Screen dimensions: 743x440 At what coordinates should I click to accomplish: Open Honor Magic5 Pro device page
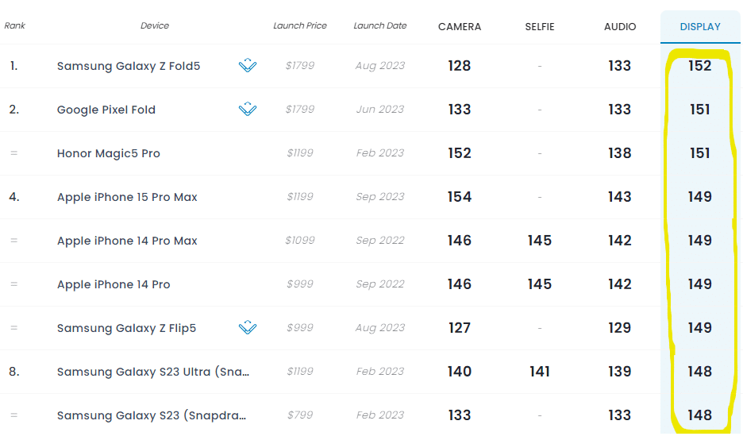(x=109, y=153)
